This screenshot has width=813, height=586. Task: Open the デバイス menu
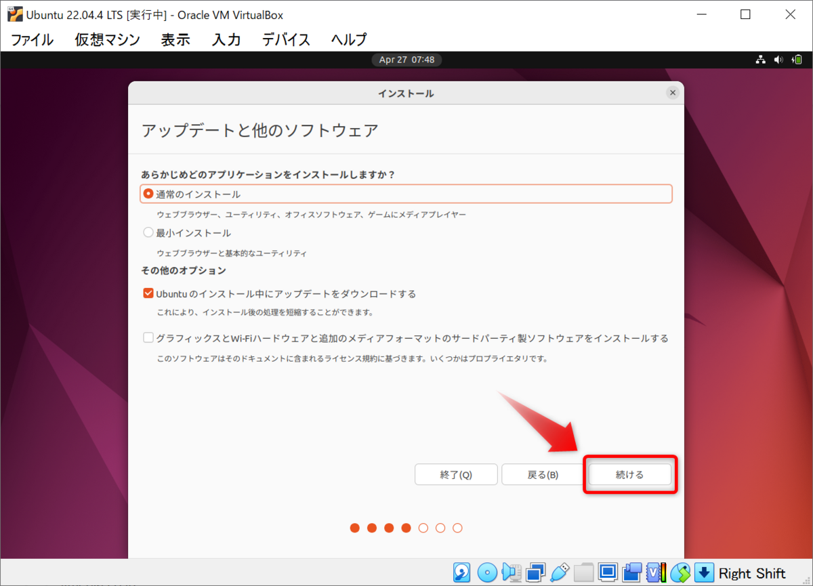[287, 39]
